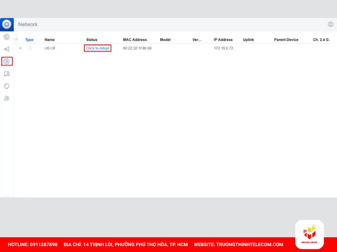Open the Topology icon in the sidebar

click(x=7, y=49)
